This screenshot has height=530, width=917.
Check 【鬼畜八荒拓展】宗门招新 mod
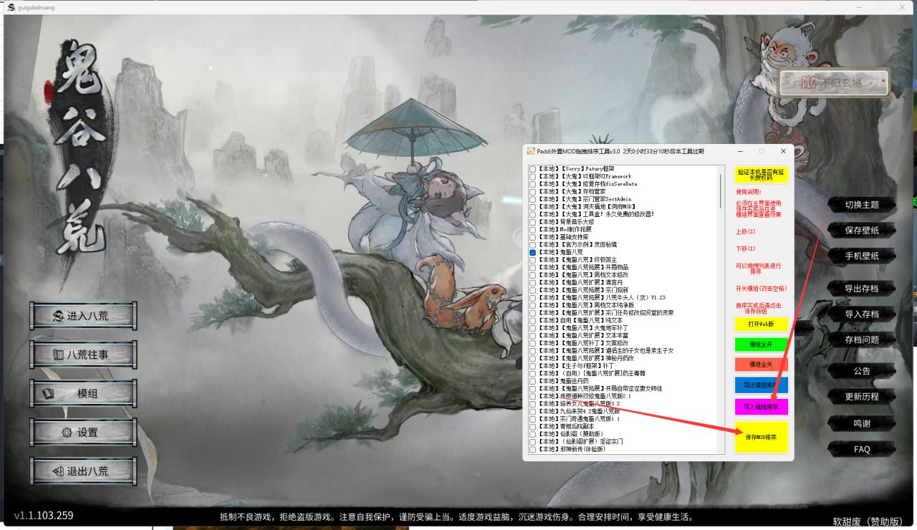pyautogui.click(x=533, y=290)
